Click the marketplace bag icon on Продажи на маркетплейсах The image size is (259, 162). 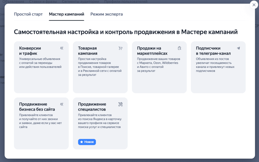click(180, 48)
